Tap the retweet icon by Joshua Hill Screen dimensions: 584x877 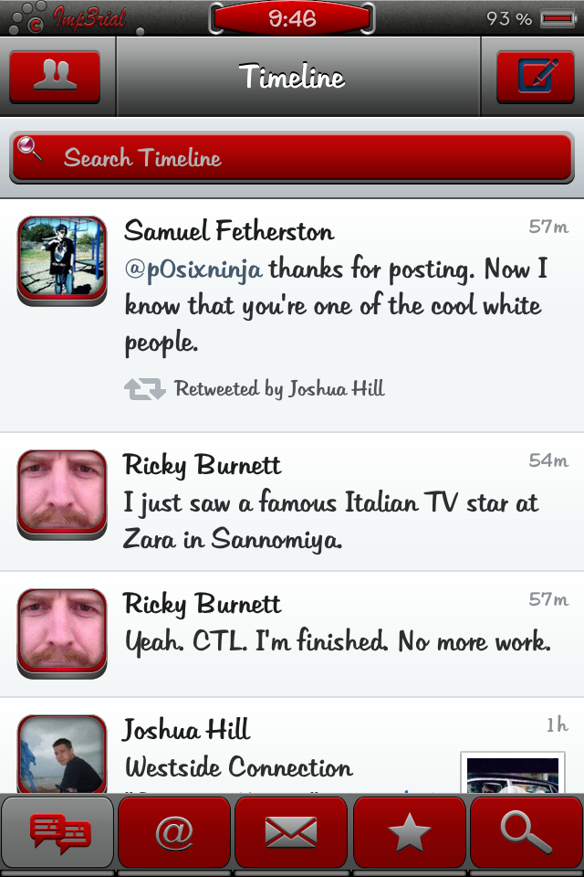(144, 389)
